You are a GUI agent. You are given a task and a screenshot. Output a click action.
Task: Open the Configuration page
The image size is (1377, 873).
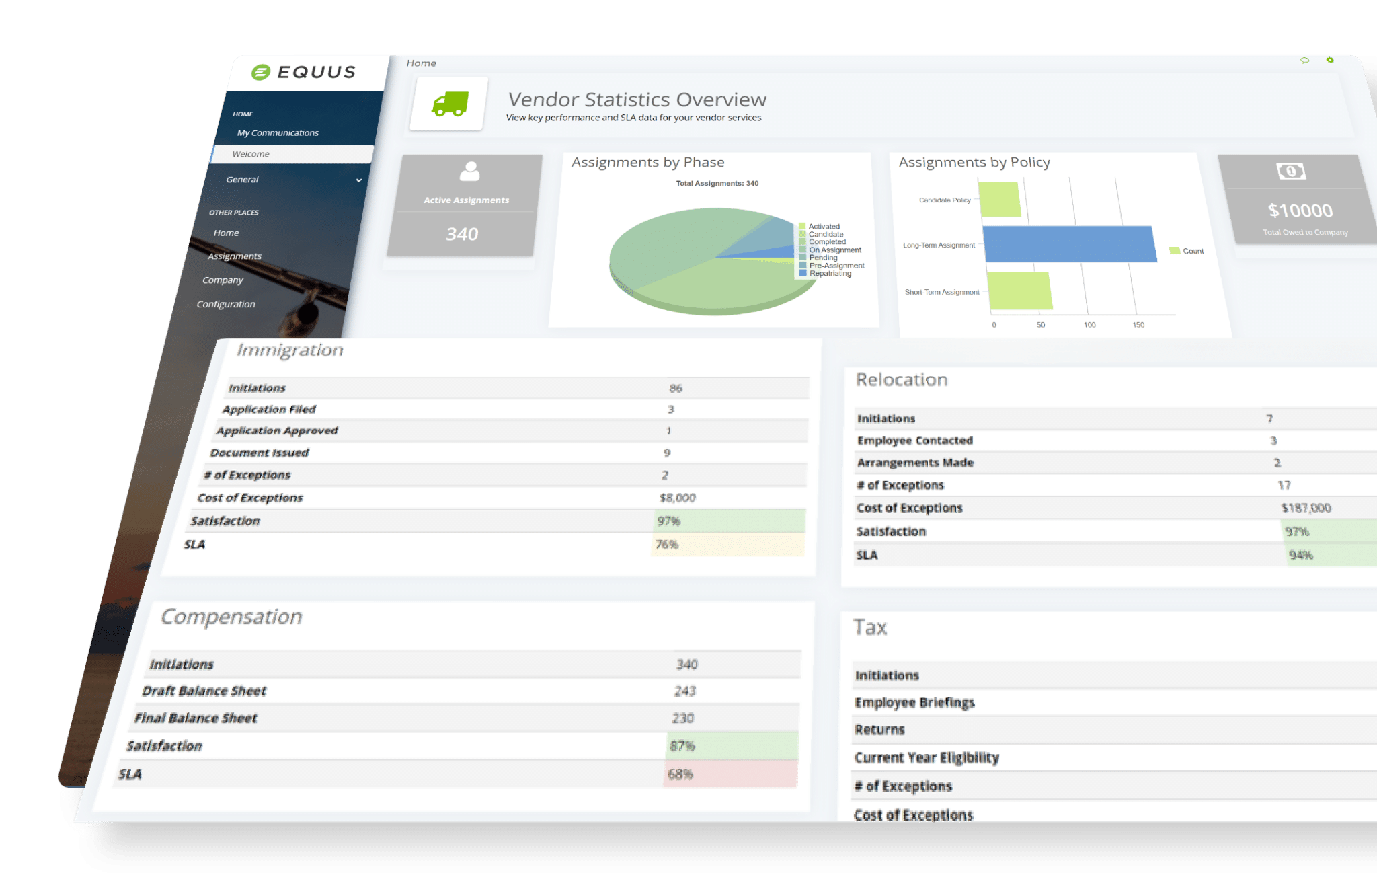pos(226,304)
